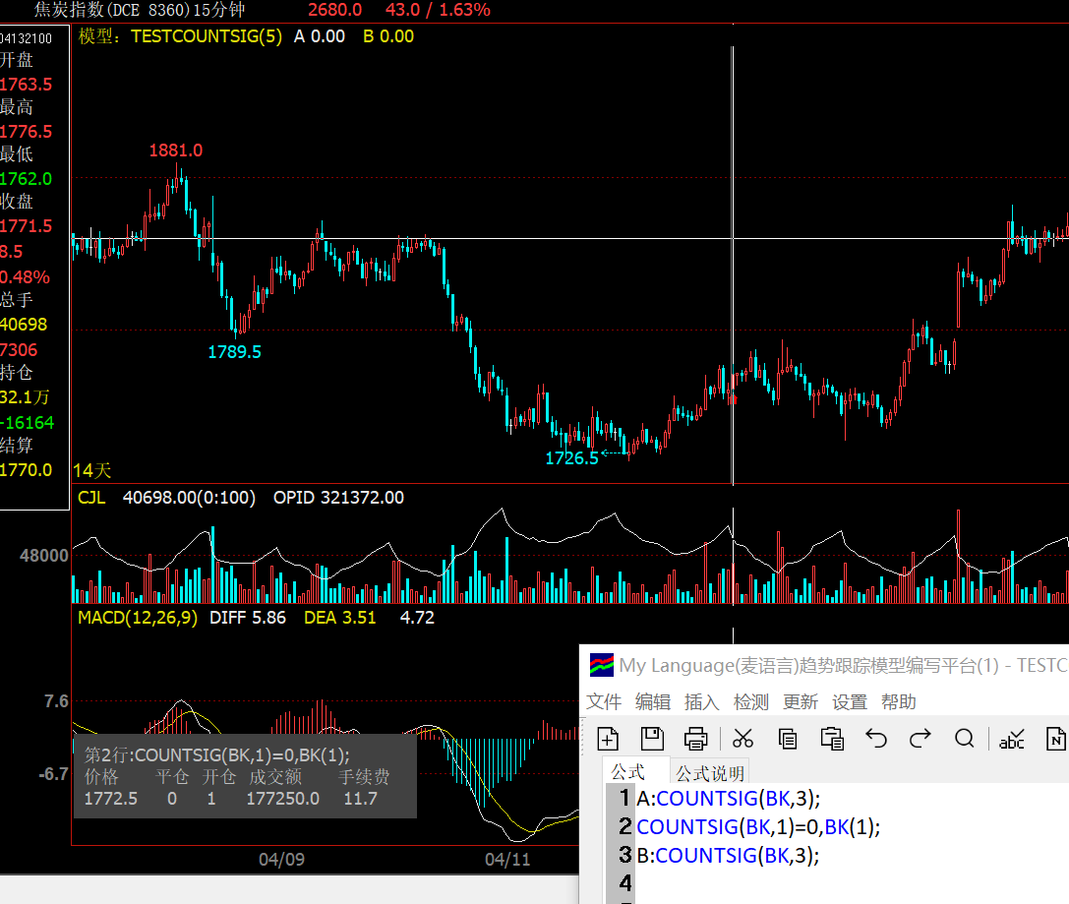
Task: Select the 公式 tab
Action: [x=628, y=772]
